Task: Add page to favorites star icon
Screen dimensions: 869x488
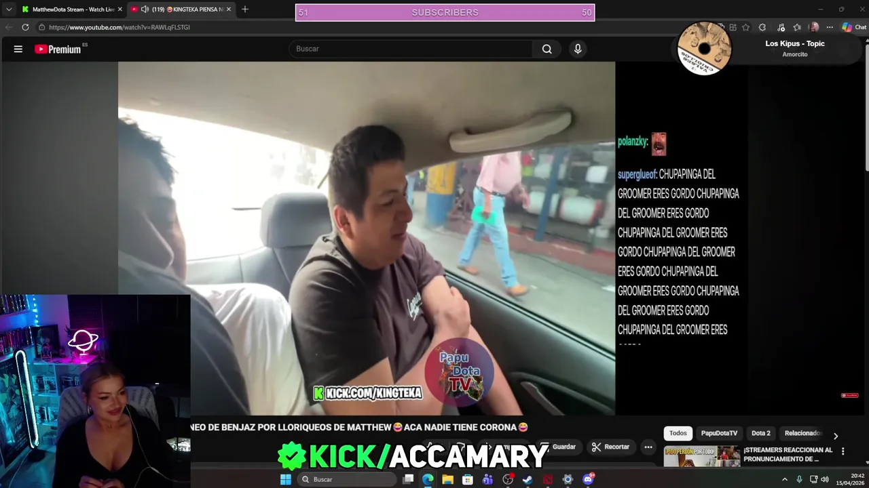Action: pyautogui.click(x=745, y=27)
